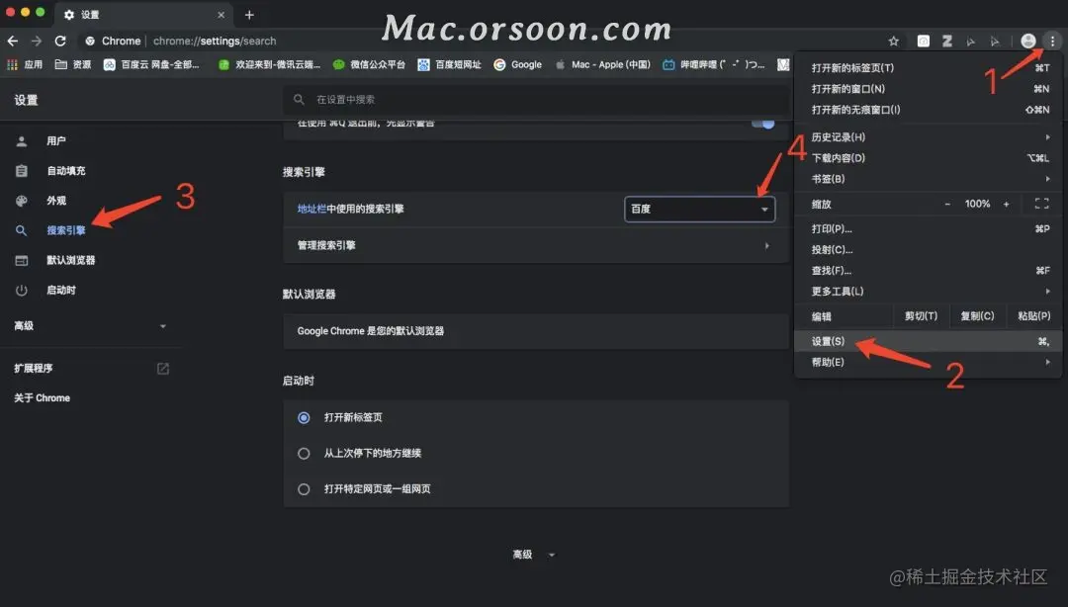The image size is (1068, 607).
Task: Select 从上次停下的地方继续 radio option
Action: [x=304, y=453]
